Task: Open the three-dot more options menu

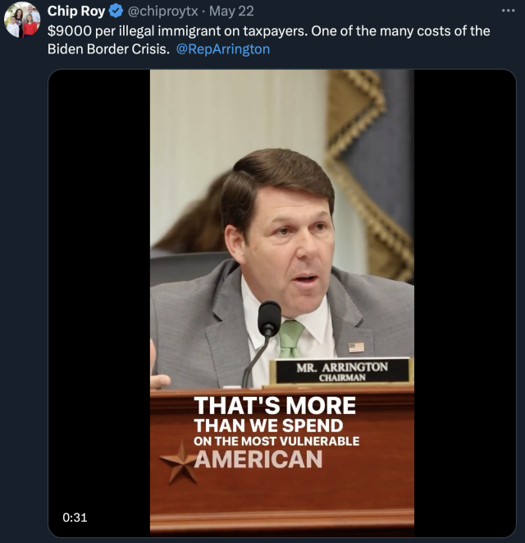Action: click(x=508, y=11)
